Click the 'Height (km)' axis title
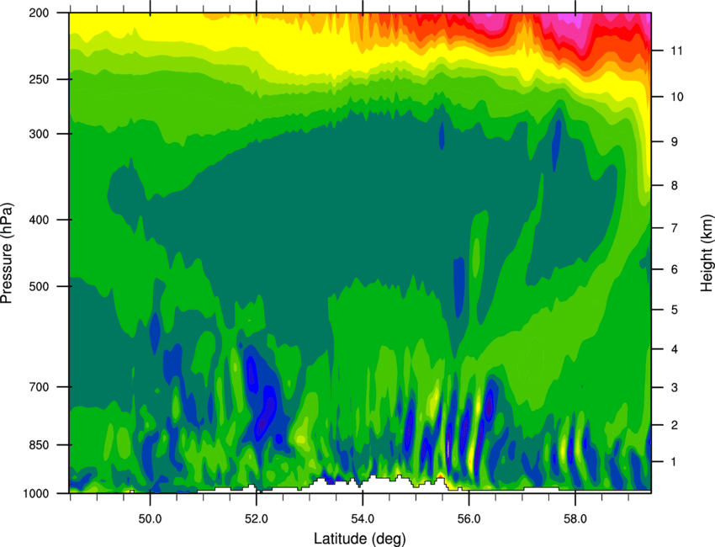 pyautogui.click(x=707, y=252)
